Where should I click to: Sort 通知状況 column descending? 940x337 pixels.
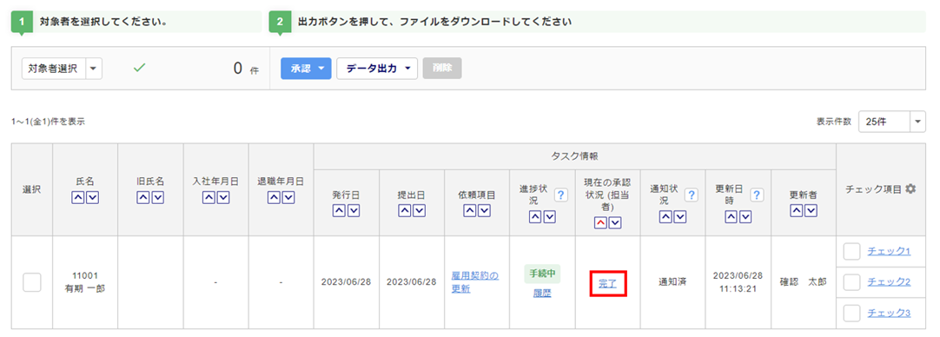pyautogui.click(x=680, y=217)
